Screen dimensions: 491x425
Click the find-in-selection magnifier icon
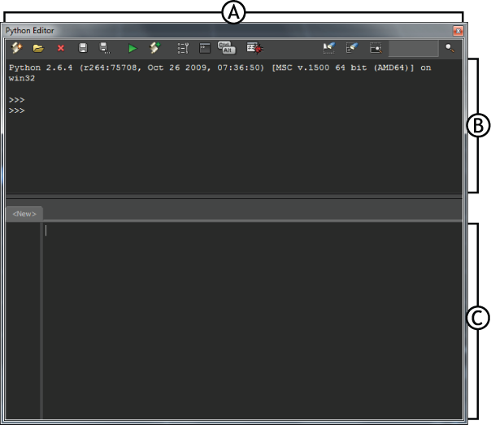point(376,48)
